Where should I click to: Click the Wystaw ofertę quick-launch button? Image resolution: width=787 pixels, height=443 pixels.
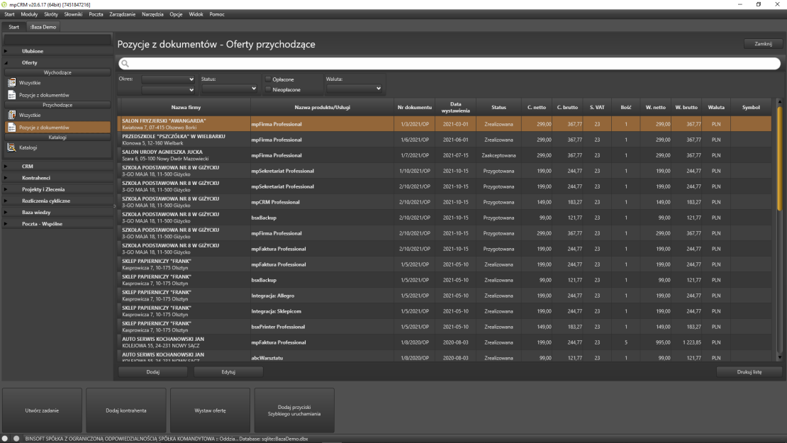point(210,410)
